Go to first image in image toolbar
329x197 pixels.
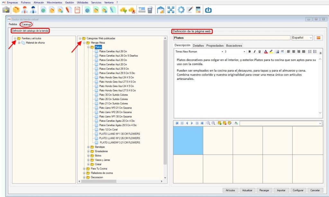(x=177, y=123)
